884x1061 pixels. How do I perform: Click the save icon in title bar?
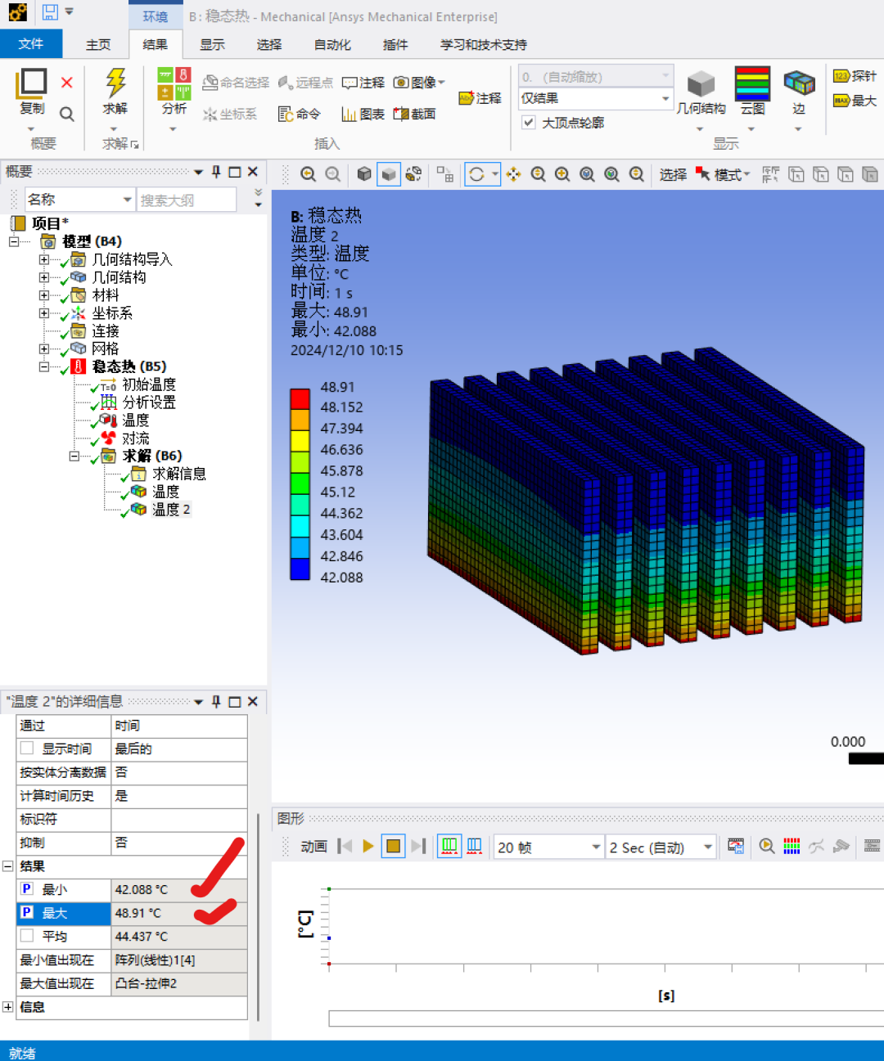click(51, 12)
